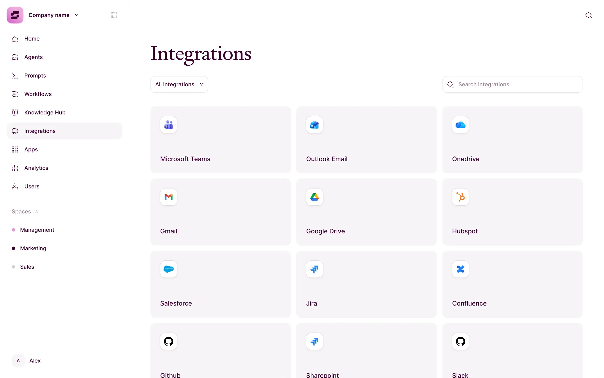Image resolution: width=604 pixels, height=378 pixels.
Task: Toggle the grid view icon beside Company name
Action: click(x=113, y=15)
